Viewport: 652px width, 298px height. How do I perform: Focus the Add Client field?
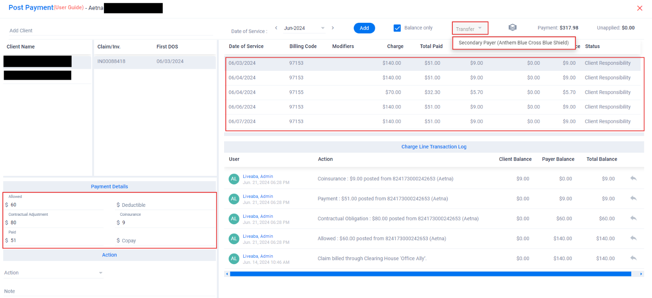110,31
